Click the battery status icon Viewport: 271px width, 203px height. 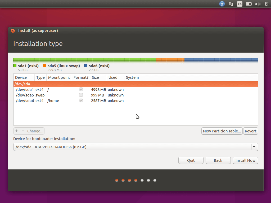[x=249, y=4]
